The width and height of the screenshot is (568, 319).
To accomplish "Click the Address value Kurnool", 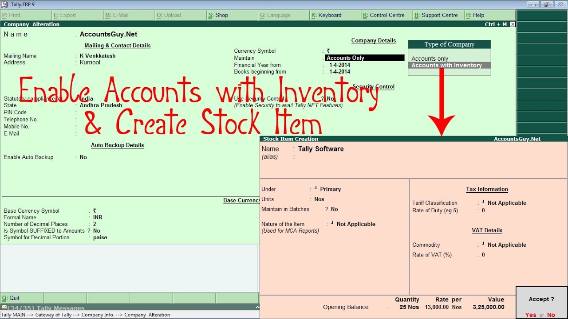I will (90, 62).
